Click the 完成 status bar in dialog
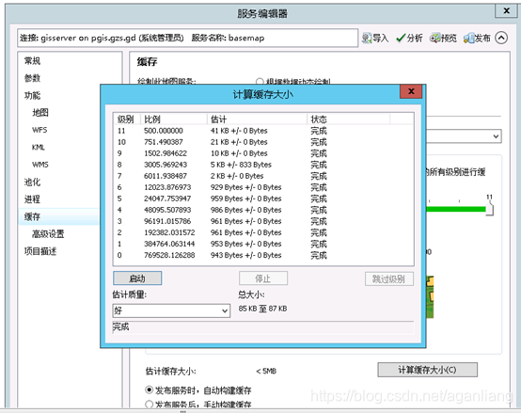The height and width of the screenshot is (413, 521). click(263, 327)
